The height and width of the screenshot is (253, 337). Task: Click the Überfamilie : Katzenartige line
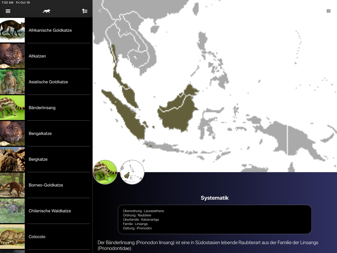(141, 220)
